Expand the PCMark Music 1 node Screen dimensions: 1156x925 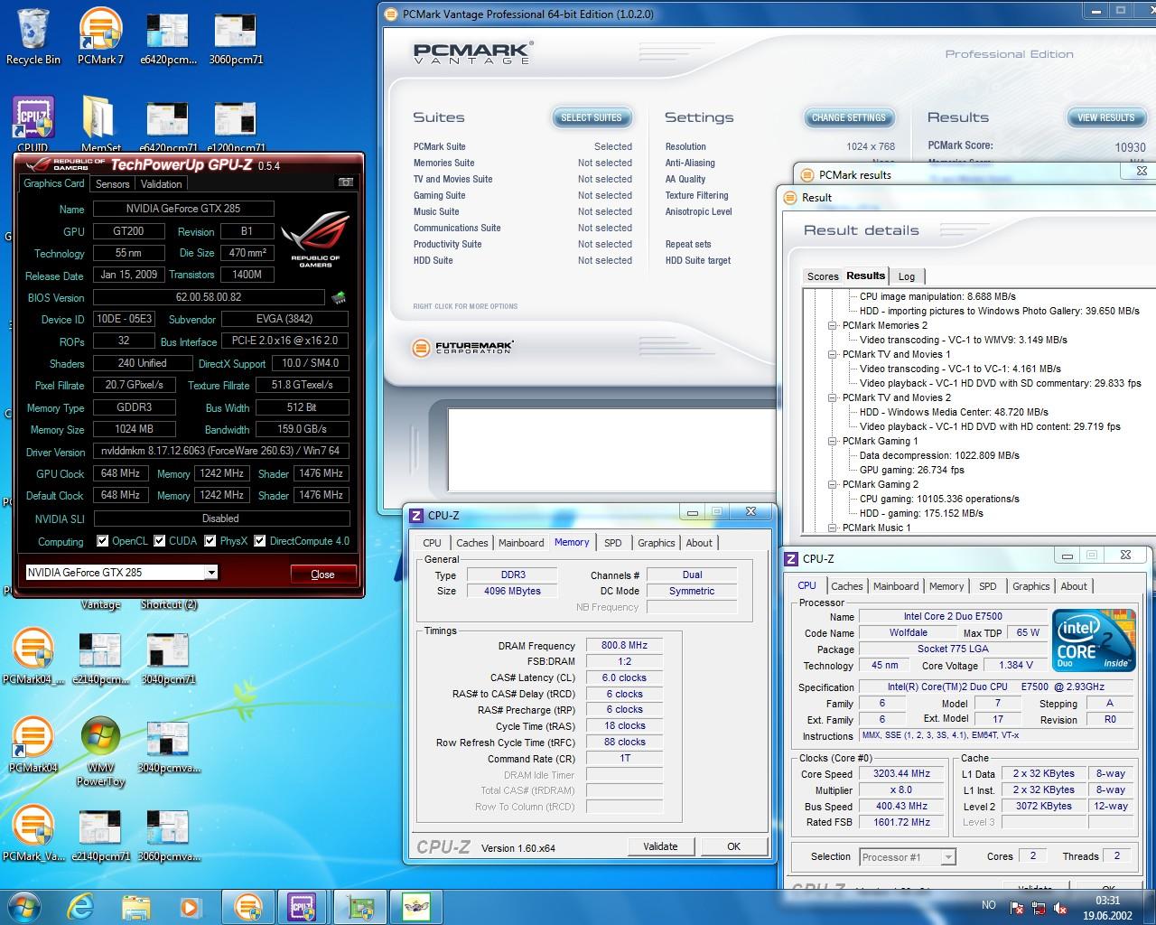(x=832, y=528)
